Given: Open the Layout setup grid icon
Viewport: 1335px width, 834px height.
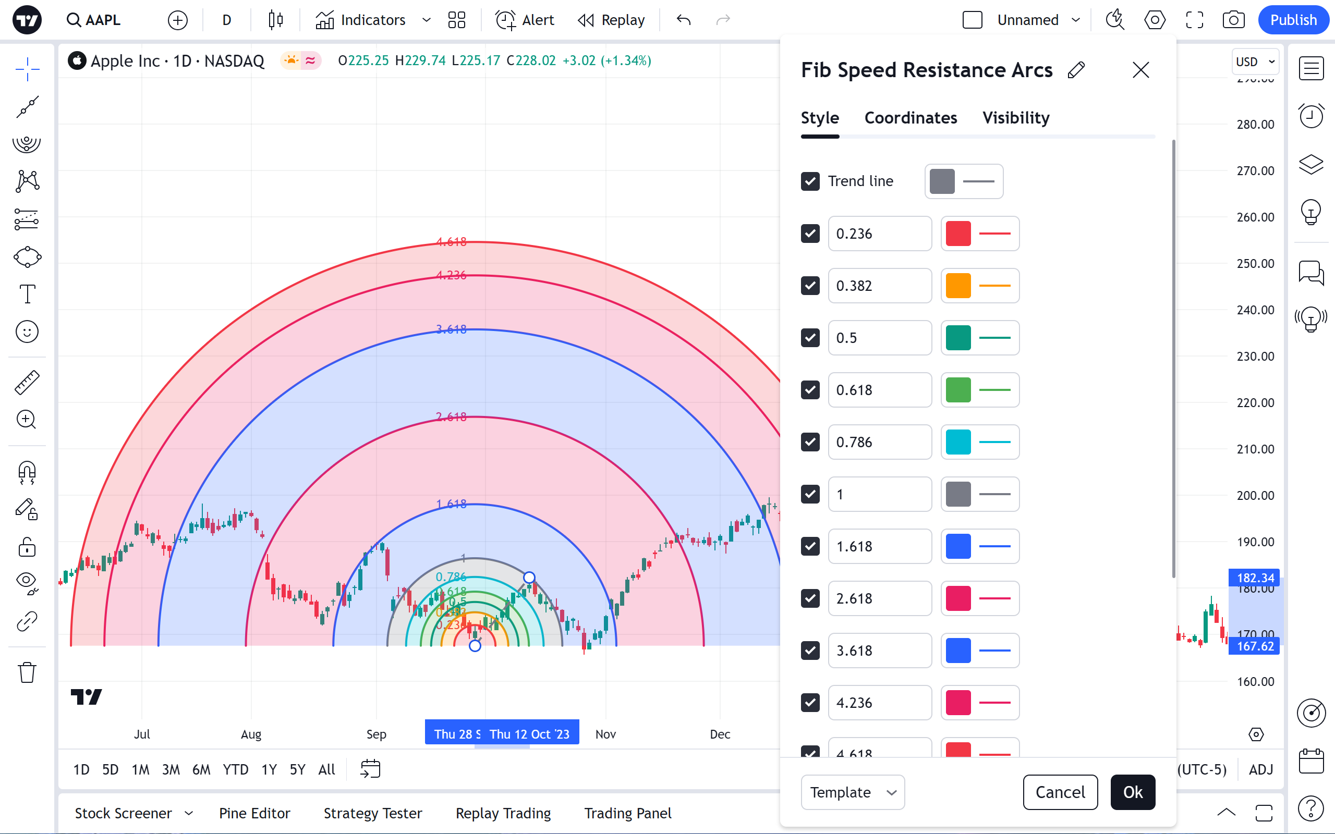Looking at the screenshot, I should click(x=457, y=20).
